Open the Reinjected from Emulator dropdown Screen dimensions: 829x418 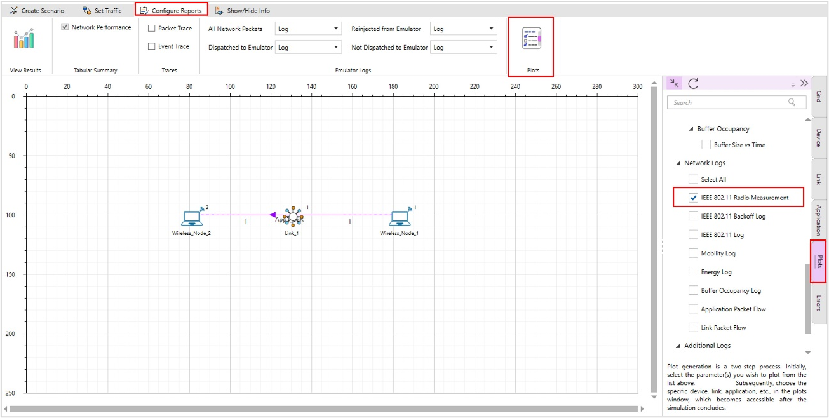(x=463, y=29)
